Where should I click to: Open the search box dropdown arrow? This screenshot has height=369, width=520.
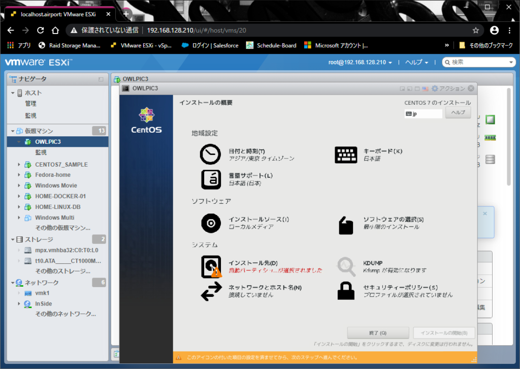click(511, 63)
